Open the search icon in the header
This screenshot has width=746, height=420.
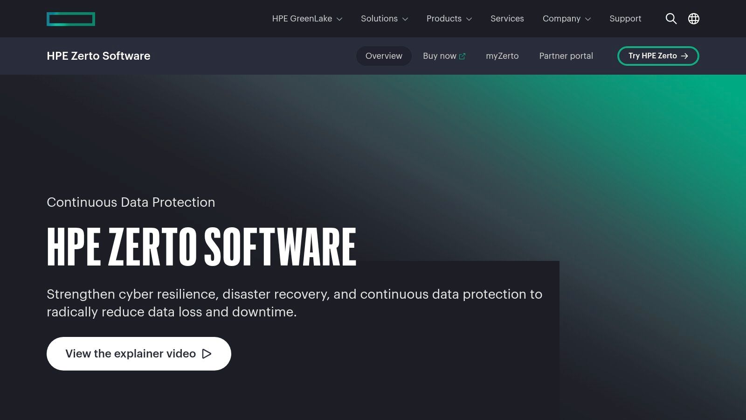tap(671, 19)
